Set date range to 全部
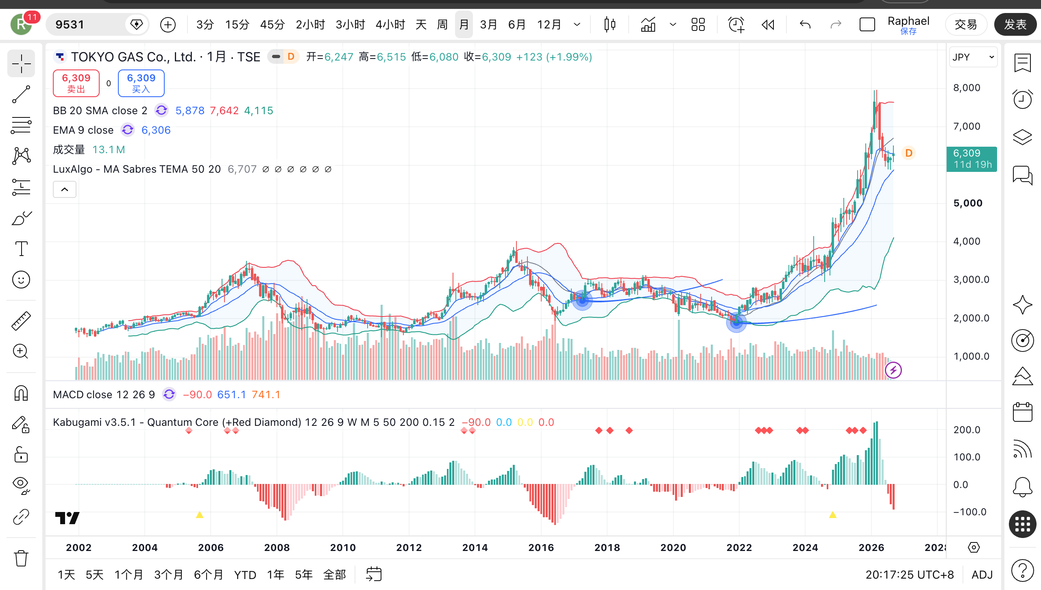The image size is (1041, 590). point(335,575)
